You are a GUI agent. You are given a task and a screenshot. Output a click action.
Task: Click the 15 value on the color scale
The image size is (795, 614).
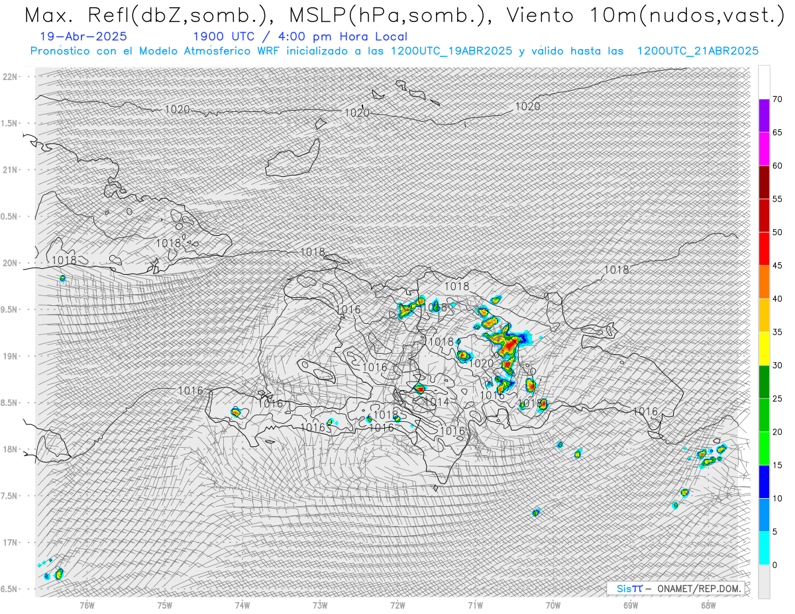777,465
